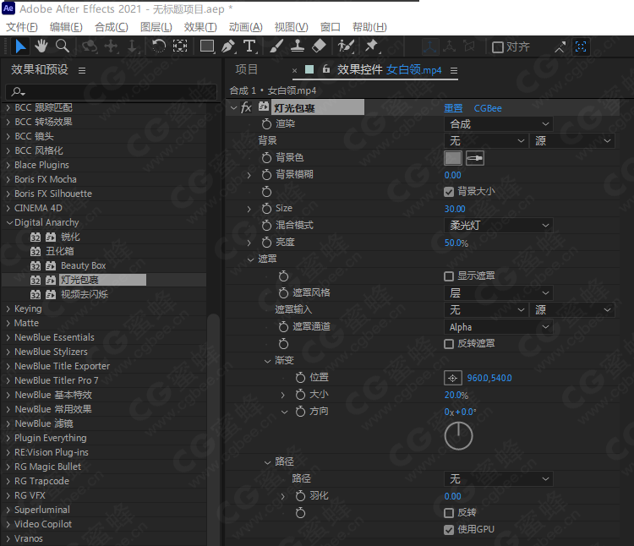Toggle the Size stopwatch

[266, 209]
